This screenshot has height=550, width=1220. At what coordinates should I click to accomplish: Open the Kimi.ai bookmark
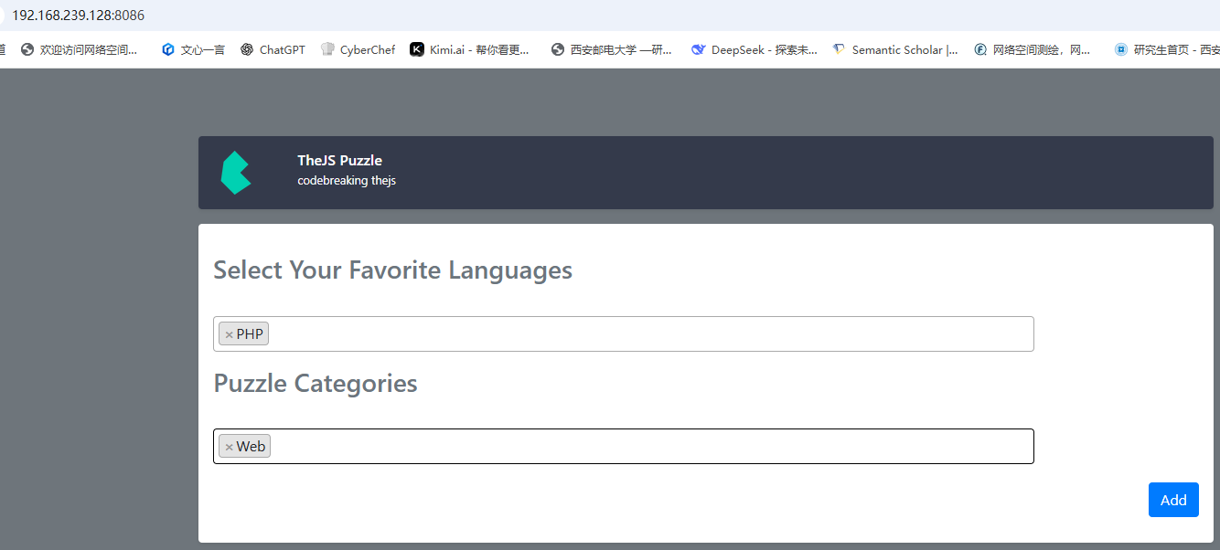(x=469, y=50)
